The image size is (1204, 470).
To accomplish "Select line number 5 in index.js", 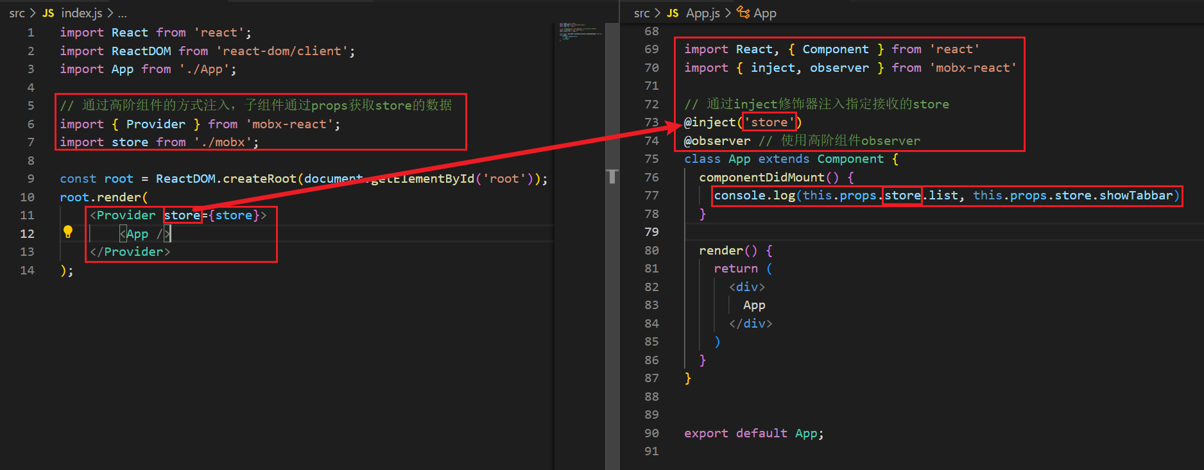I will coord(31,105).
